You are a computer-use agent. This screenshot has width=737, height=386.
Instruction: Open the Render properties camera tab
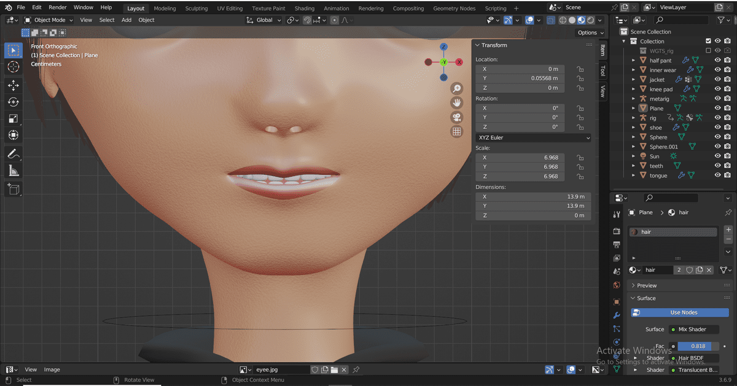tap(617, 230)
